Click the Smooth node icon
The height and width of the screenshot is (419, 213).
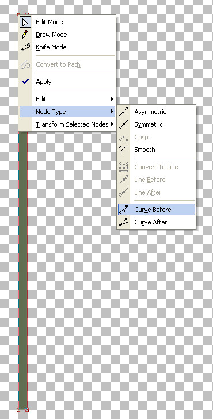coord(124,150)
